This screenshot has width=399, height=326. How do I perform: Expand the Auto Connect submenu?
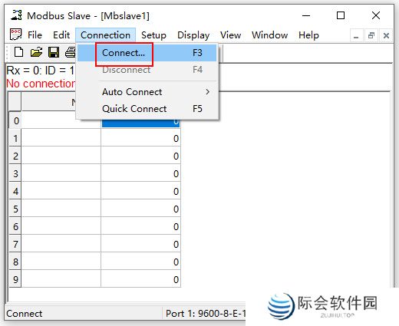147,92
